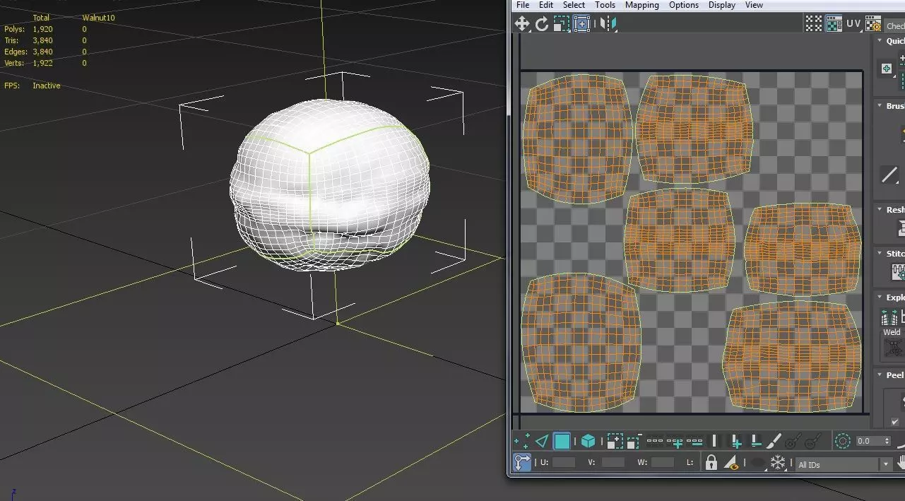This screenshot has height=501, width=905.
Task: Click the V coordinate input field
Action: tap(613, 463)
